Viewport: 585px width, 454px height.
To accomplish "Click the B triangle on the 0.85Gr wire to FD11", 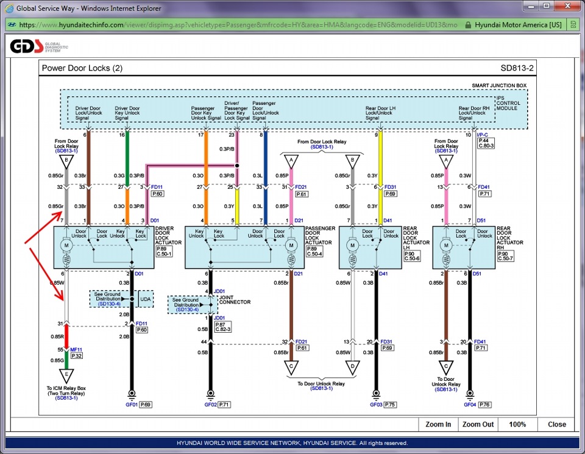I will coord(66,161).
